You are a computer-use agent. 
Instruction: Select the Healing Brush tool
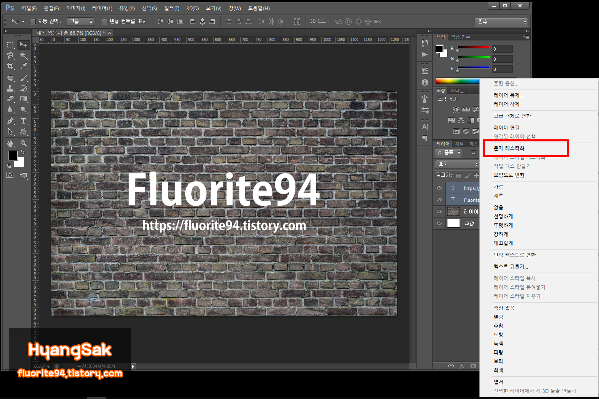point(11,78)
